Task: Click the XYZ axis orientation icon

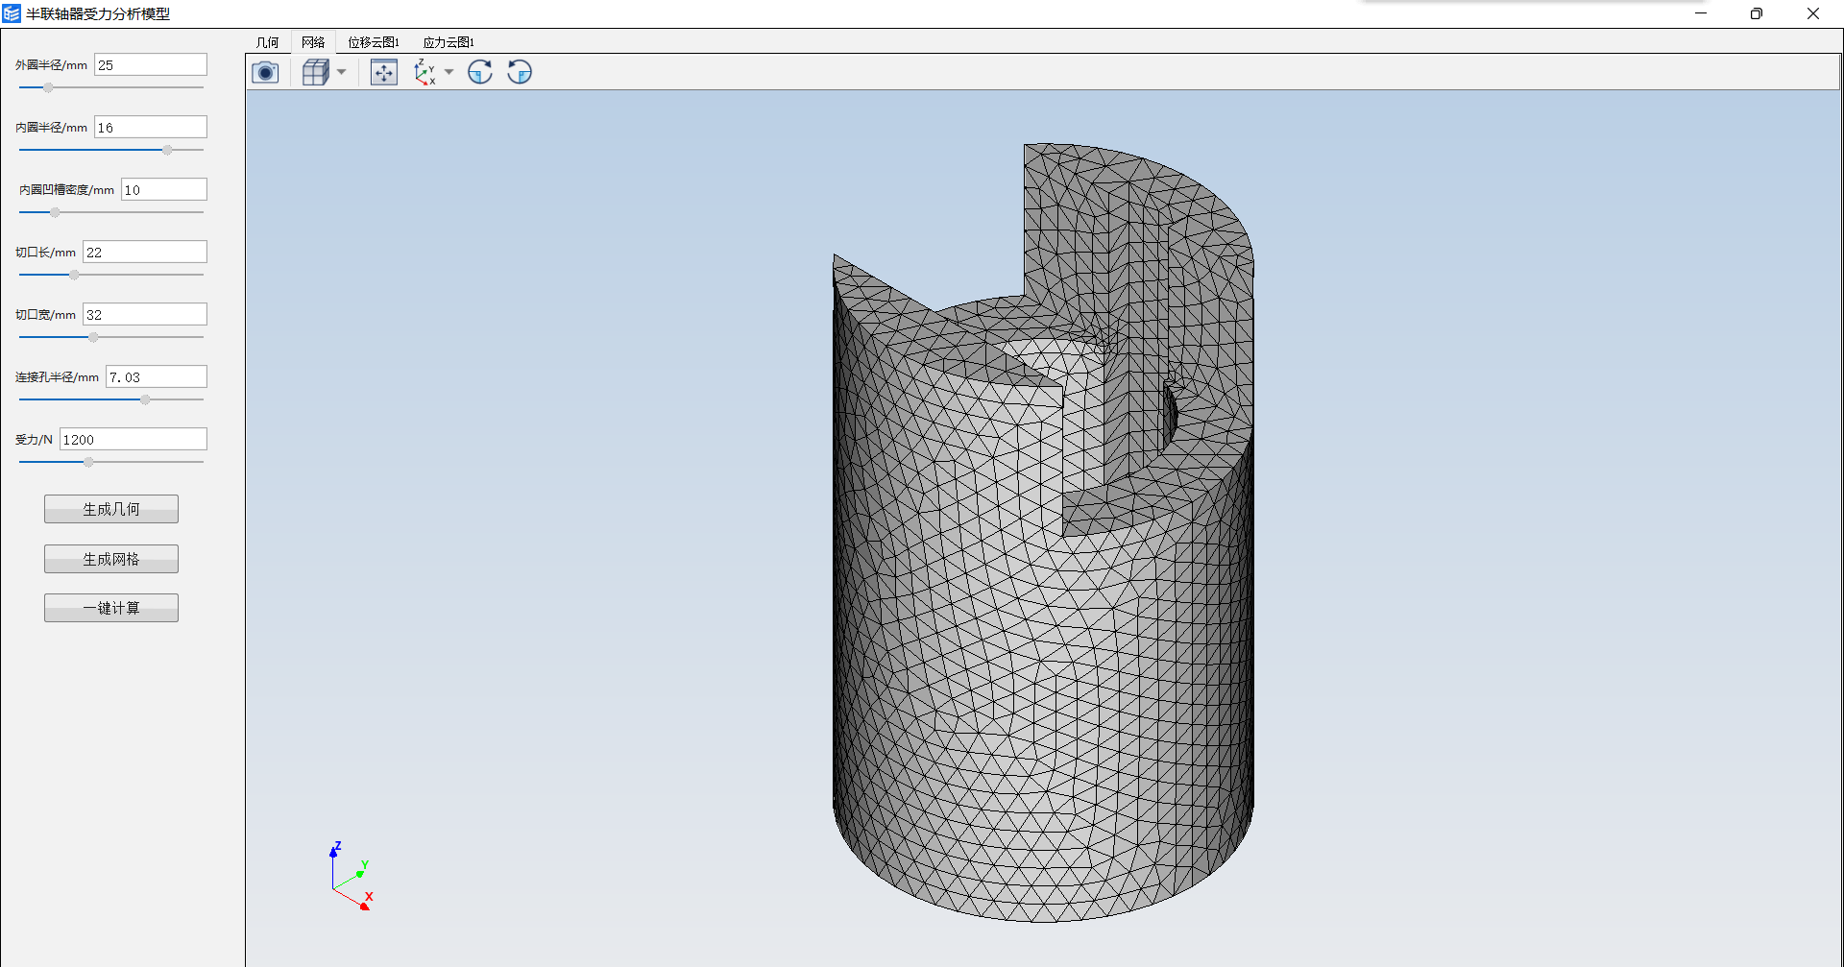Action: 425,72
